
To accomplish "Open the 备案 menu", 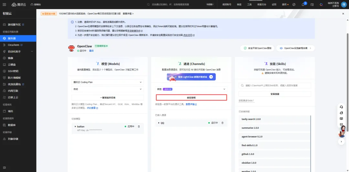I will pos(239,5).
